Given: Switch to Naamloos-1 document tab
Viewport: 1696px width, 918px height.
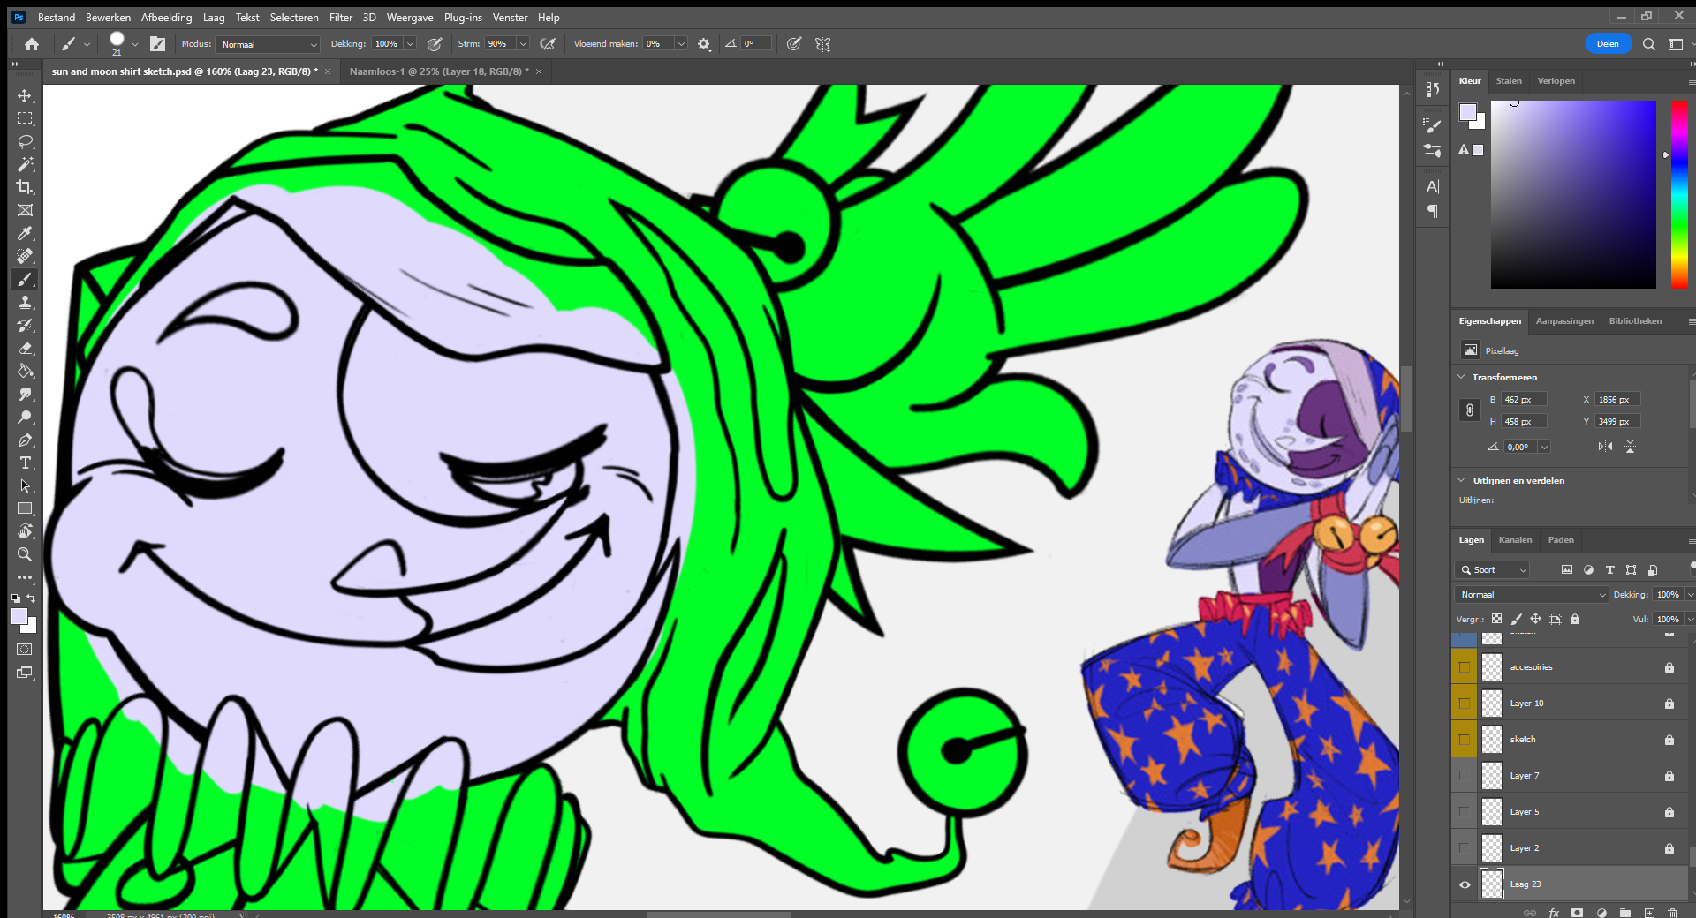Looking at the screenshot, I should [x=439, y=71].
